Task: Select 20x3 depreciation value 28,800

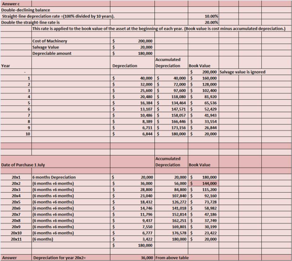Action: (132, 189)
